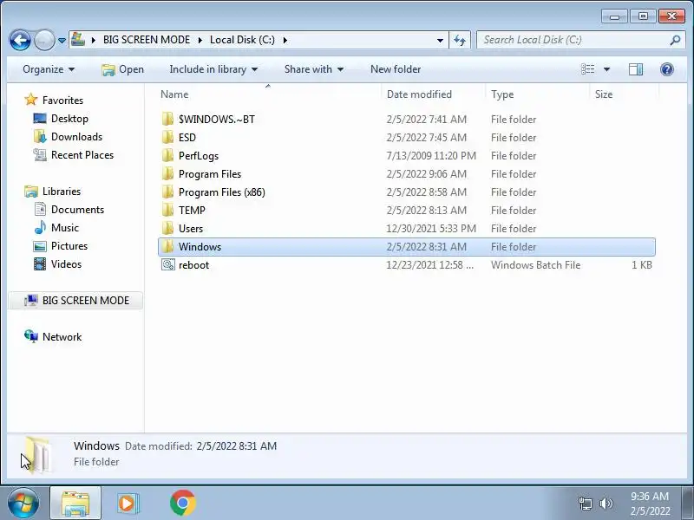Expand the arrow before BIG SCREEN MODE in address bar
The image size is (694, 520).
[x=94, y=40]
